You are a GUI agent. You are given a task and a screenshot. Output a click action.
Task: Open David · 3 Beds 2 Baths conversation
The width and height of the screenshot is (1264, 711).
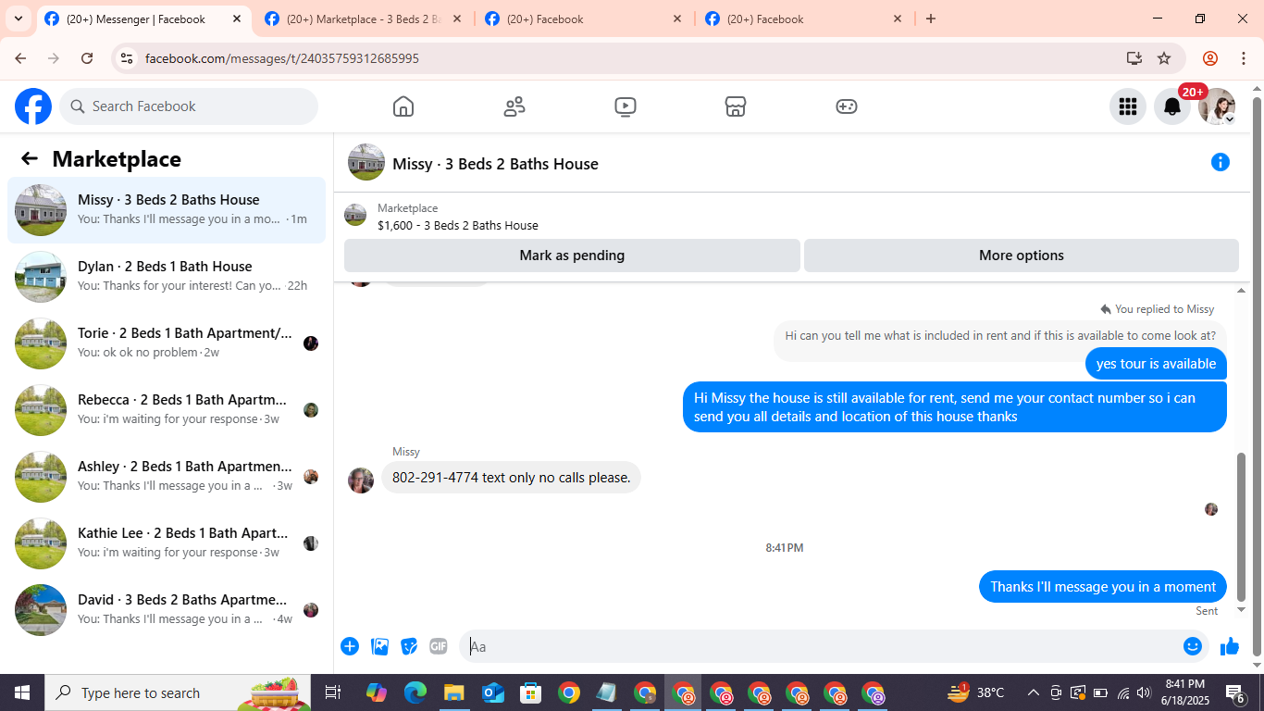click(167, 610)
